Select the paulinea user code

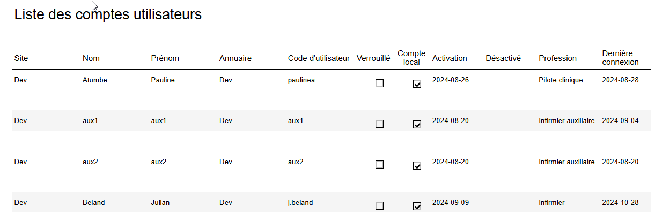pos(301,80)
